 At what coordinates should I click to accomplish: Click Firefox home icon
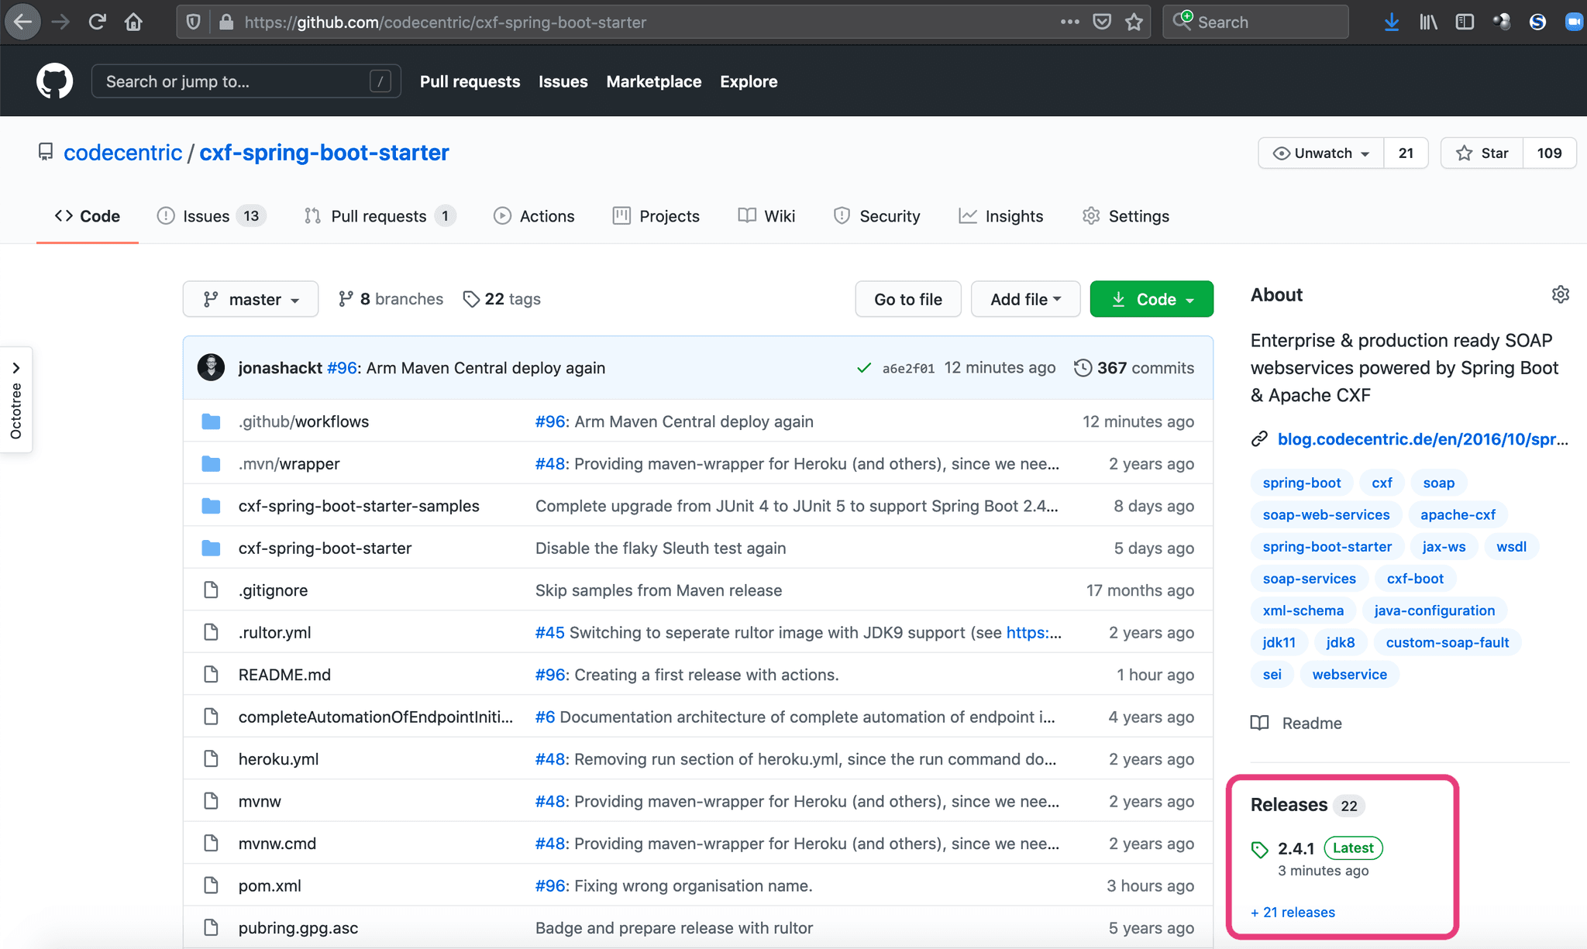coord(133,22)
